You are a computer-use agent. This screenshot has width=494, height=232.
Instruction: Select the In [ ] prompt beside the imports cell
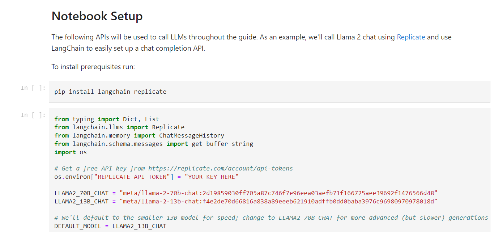click(33, 115)
